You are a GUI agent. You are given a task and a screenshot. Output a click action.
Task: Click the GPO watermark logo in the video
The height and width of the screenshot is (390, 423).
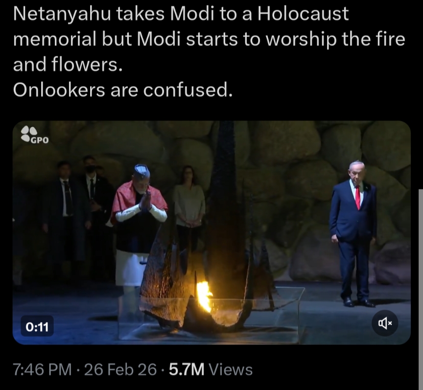click(35, 135)
